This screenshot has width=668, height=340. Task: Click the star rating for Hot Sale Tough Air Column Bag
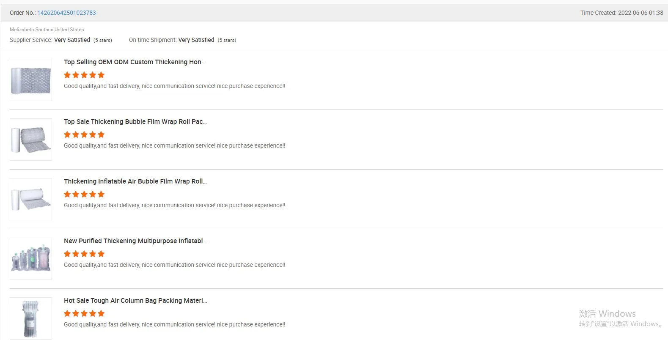pos(84,314)
